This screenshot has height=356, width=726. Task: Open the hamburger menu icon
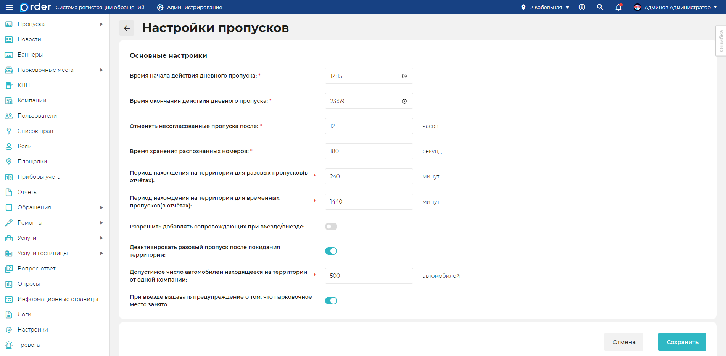coord(9,7)
